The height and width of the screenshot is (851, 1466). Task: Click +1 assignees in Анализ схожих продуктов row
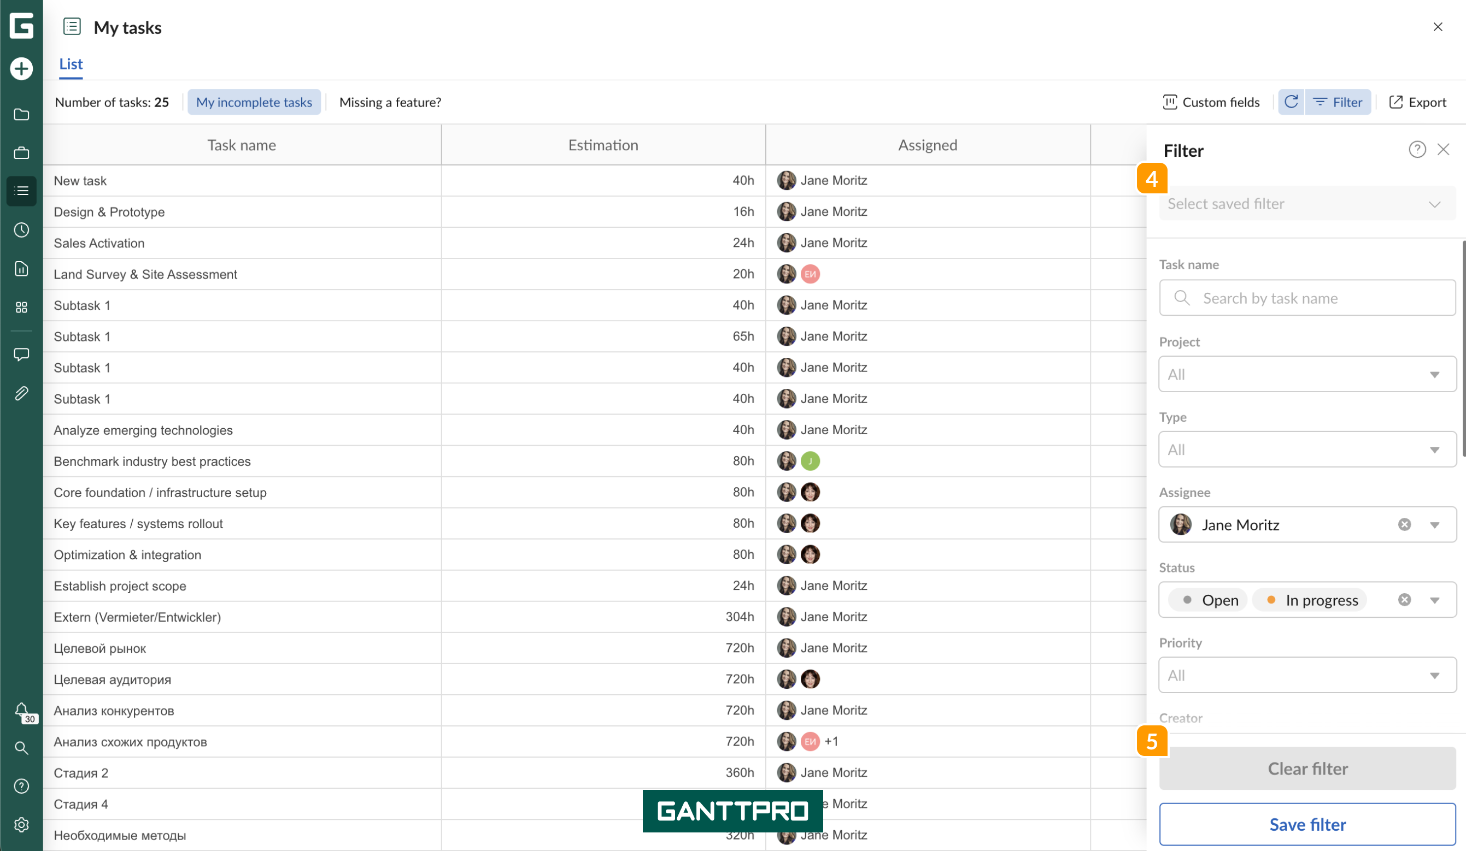tap(831, 742)
